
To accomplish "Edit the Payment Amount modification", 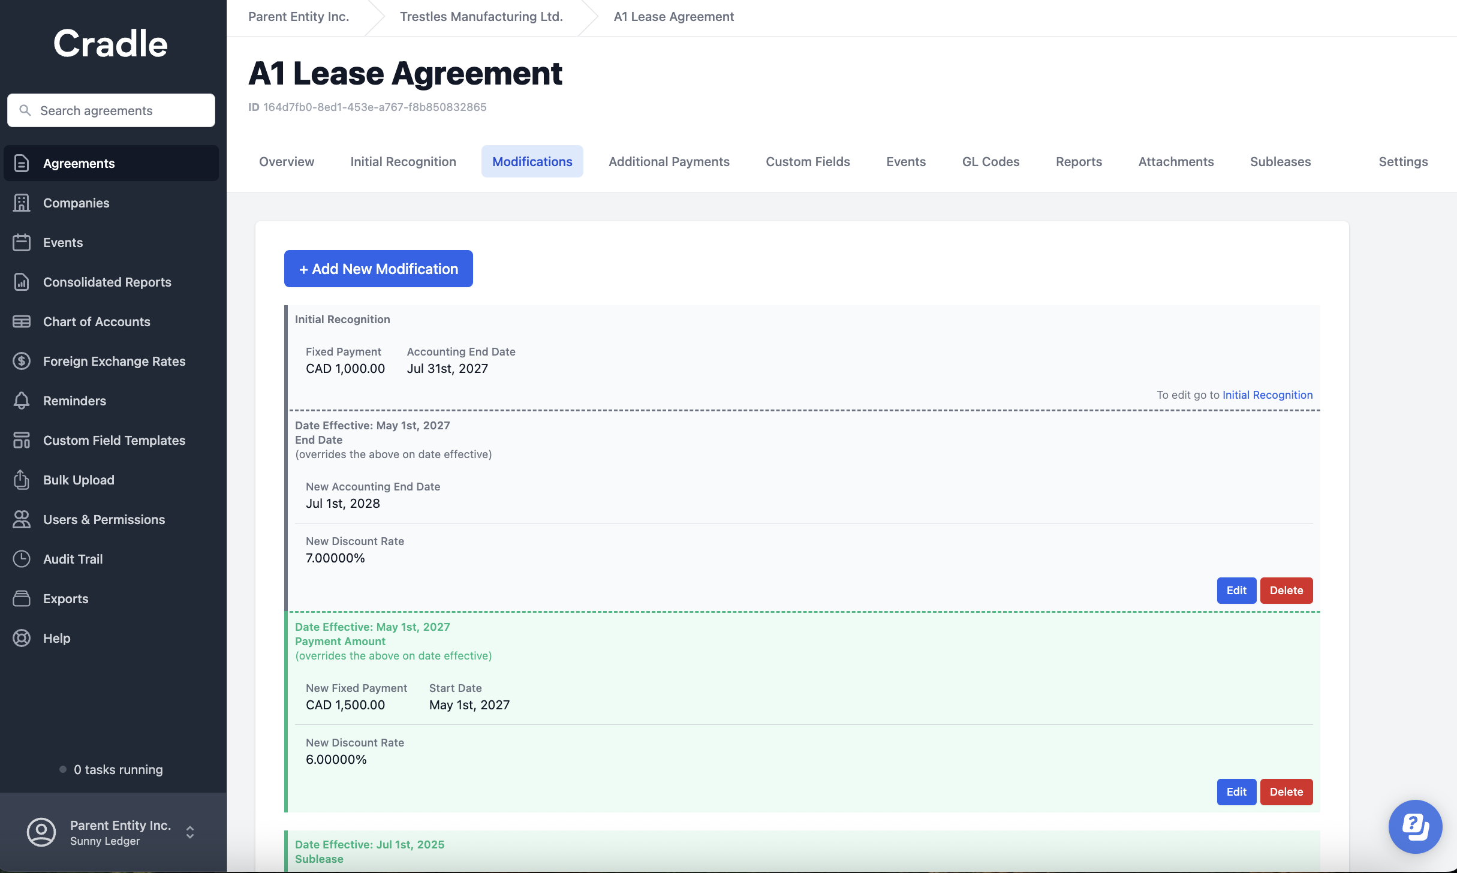I will pos(1236,791).
